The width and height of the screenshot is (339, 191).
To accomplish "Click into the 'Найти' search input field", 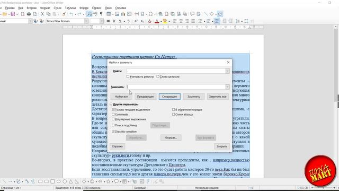I will [176, 71].
